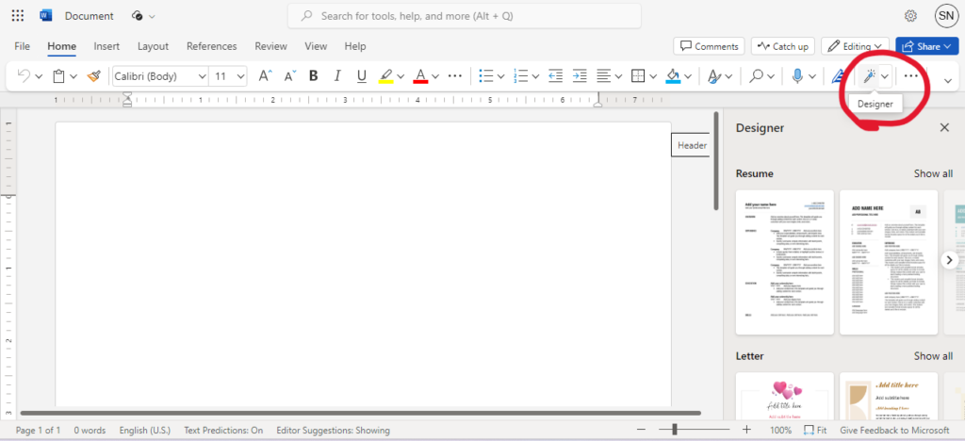Image resolution: width=965 pixels, height=441 pixels.
Task: Select the ADD NAME HERE resume template
Action: pyautogui.click(x=889, y=262)
